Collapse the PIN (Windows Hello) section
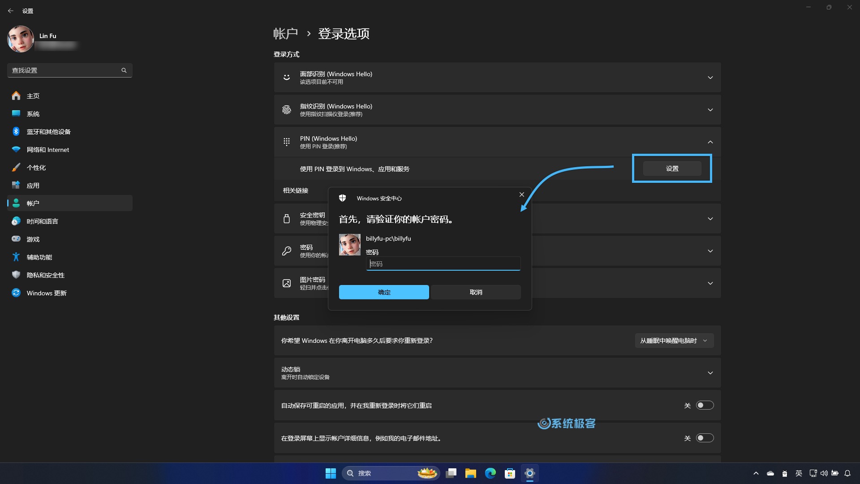 [x=710, y=142]
